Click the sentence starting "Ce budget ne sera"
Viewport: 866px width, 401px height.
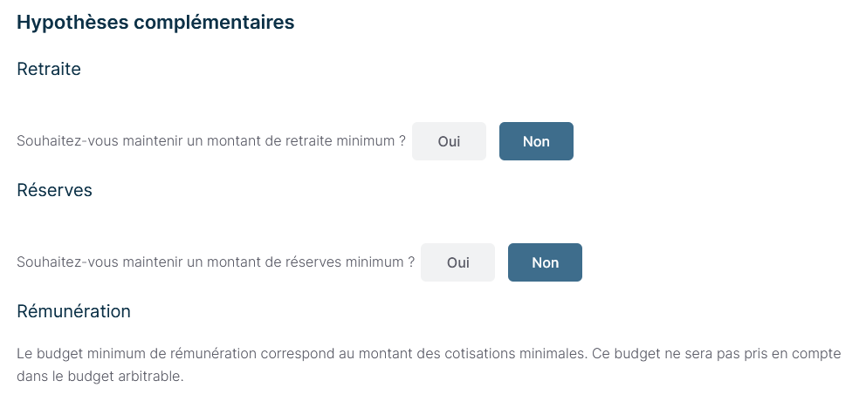tap(707, 354)
